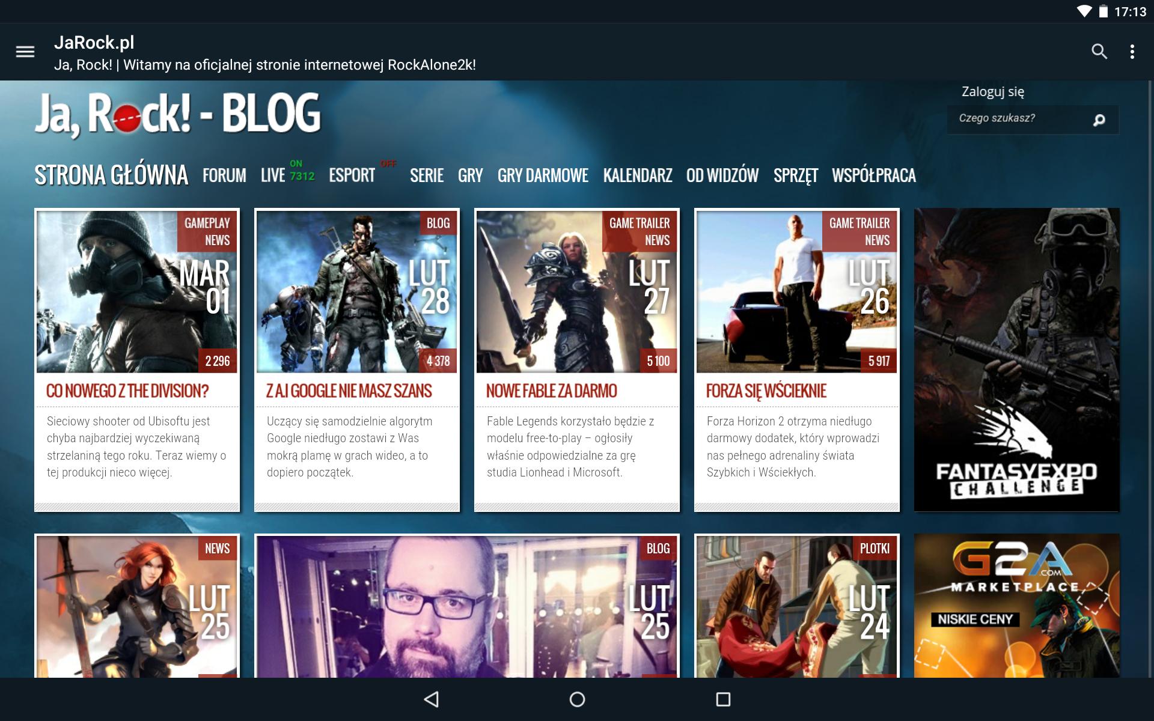Open the OD WIDZÓW section

tap(722, 175)
